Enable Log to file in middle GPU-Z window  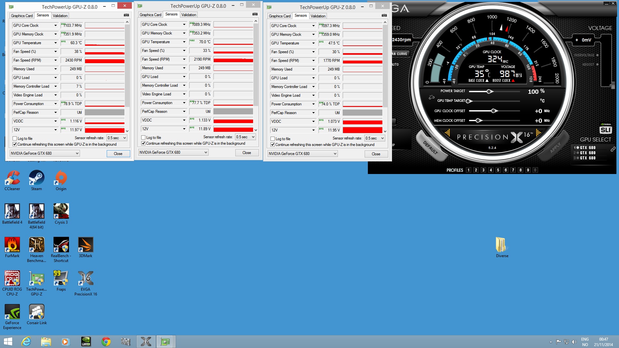click(x=143, y=138)
